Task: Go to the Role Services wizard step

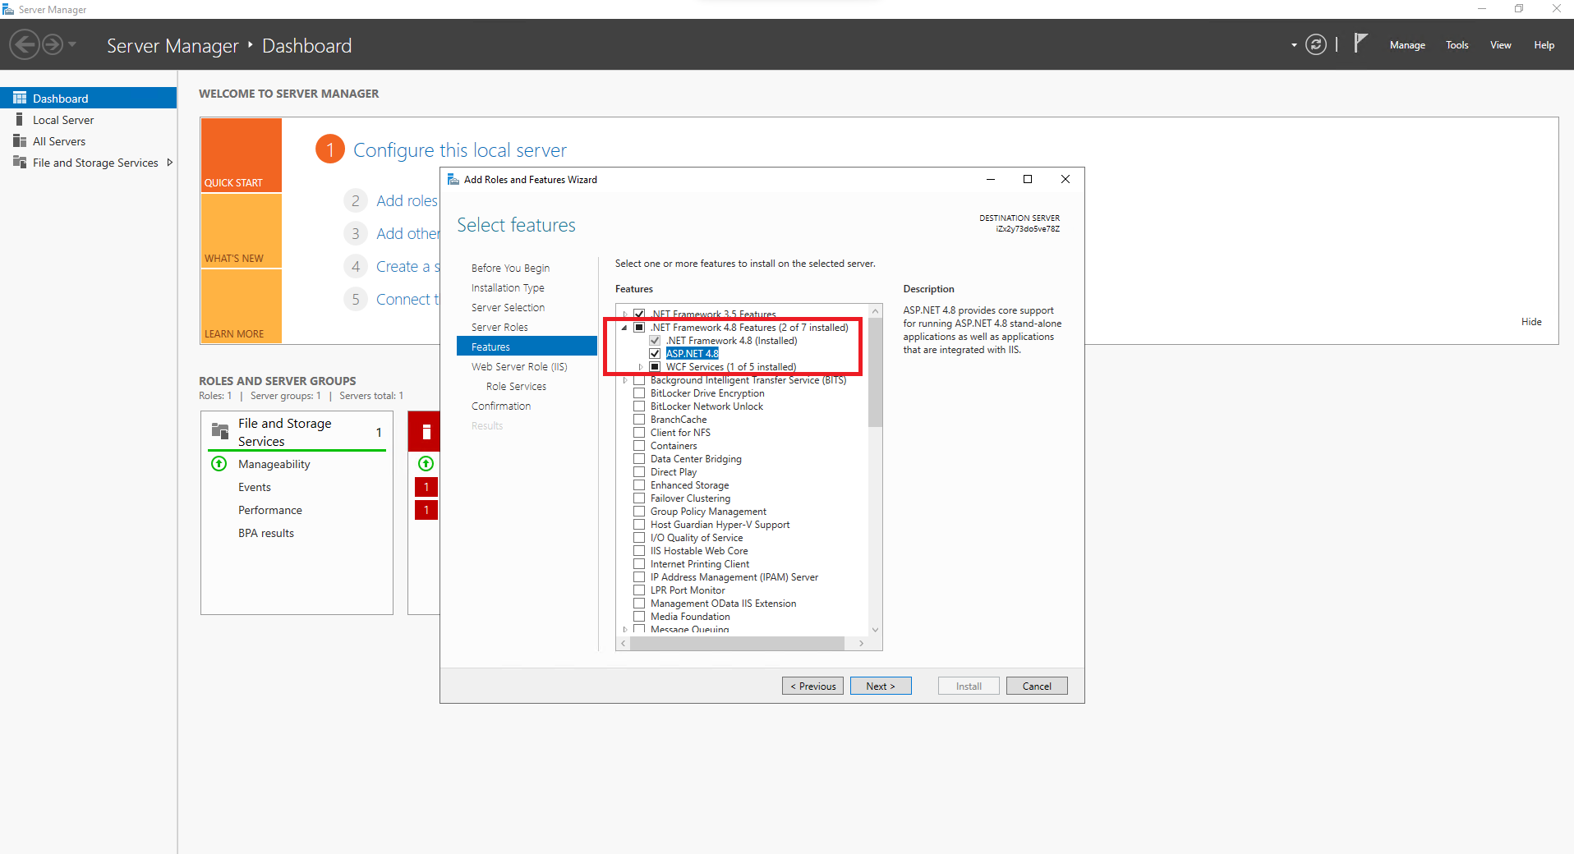Action: point(516,387)
